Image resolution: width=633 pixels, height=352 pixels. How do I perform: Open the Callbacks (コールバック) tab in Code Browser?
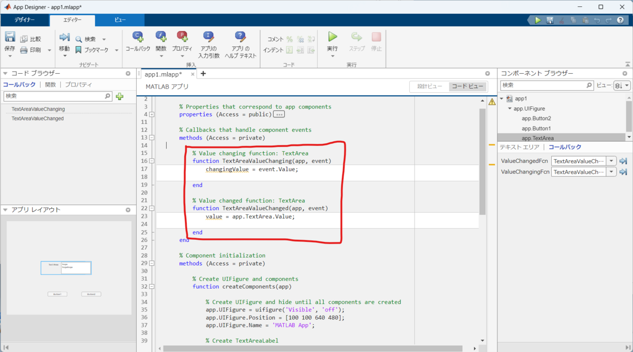(20, 84)
